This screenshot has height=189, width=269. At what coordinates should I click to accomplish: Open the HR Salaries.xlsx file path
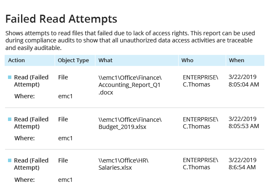point(123,164)
